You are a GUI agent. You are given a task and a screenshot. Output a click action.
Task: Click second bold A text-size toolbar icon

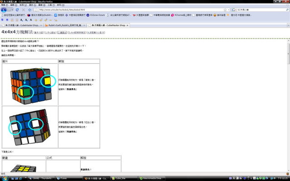(x=26, y=20)
